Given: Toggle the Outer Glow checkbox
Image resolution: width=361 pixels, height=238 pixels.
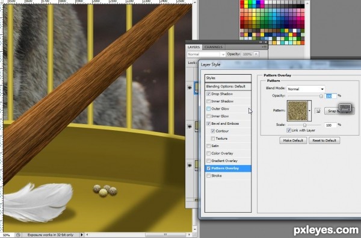Looking at the screenshot, I should pos(208,108).
